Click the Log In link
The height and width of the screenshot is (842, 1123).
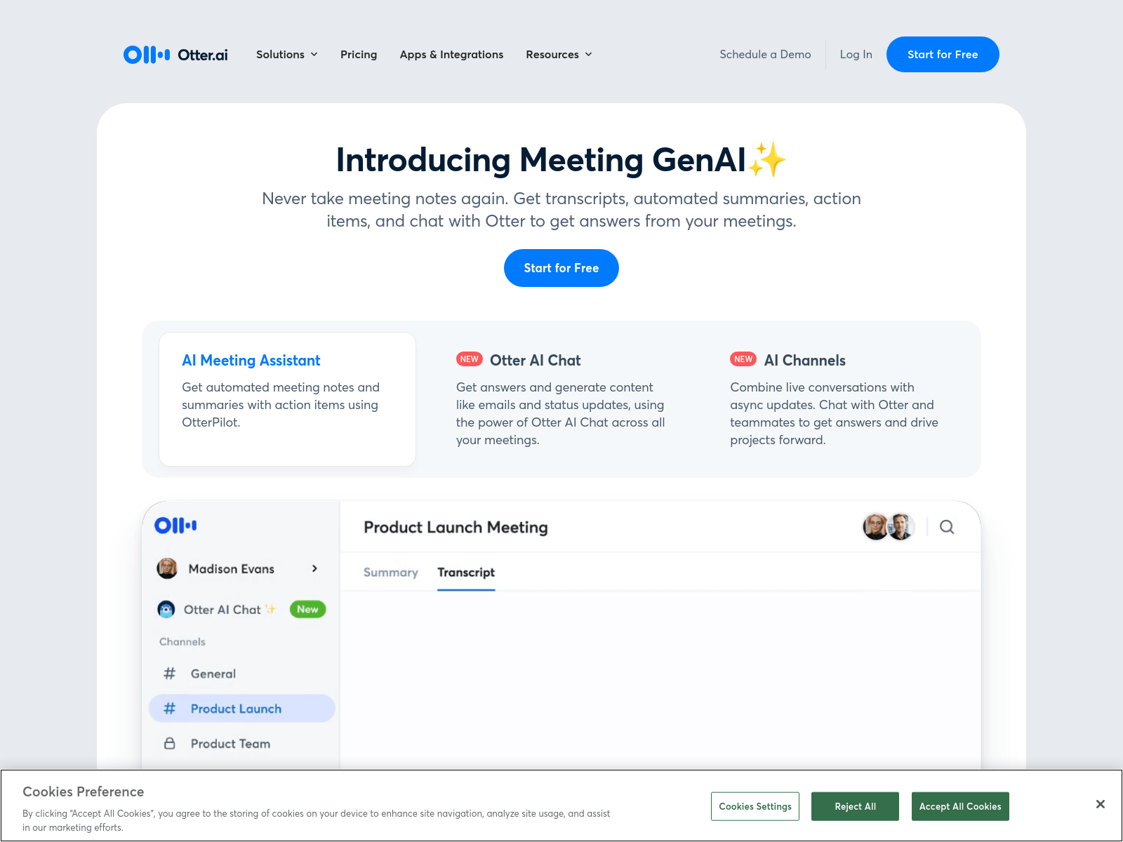coord(856,54)
